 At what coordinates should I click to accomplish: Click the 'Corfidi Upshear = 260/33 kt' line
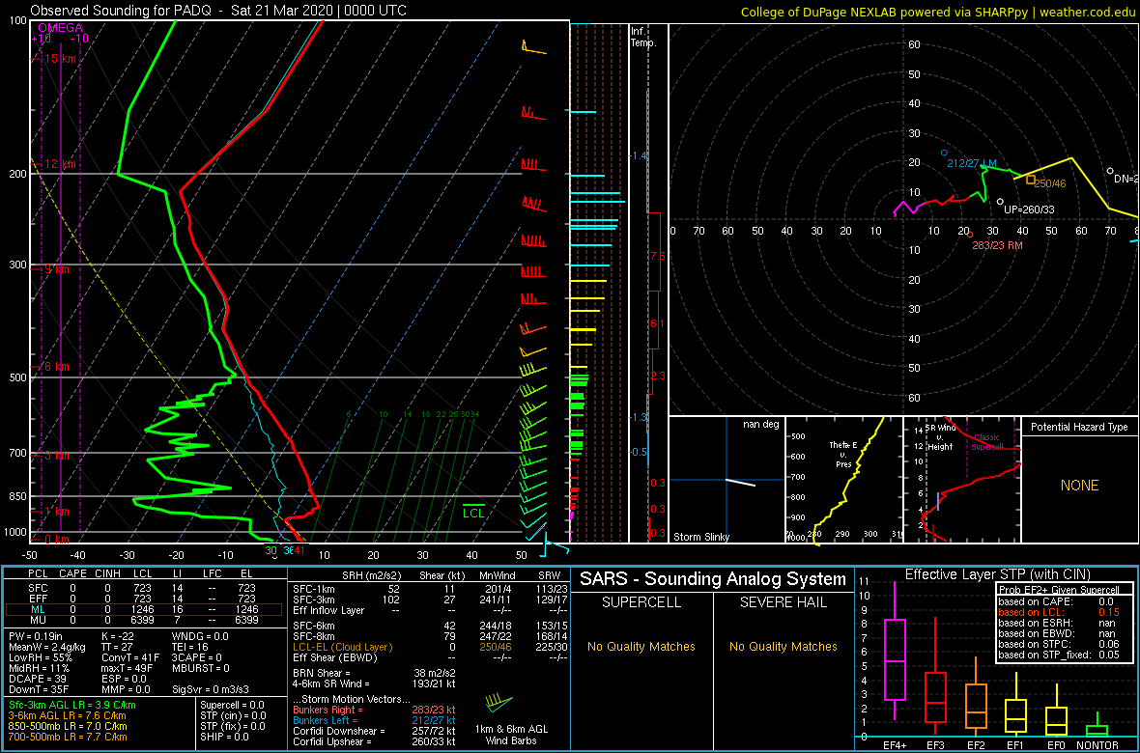point(374,741)
